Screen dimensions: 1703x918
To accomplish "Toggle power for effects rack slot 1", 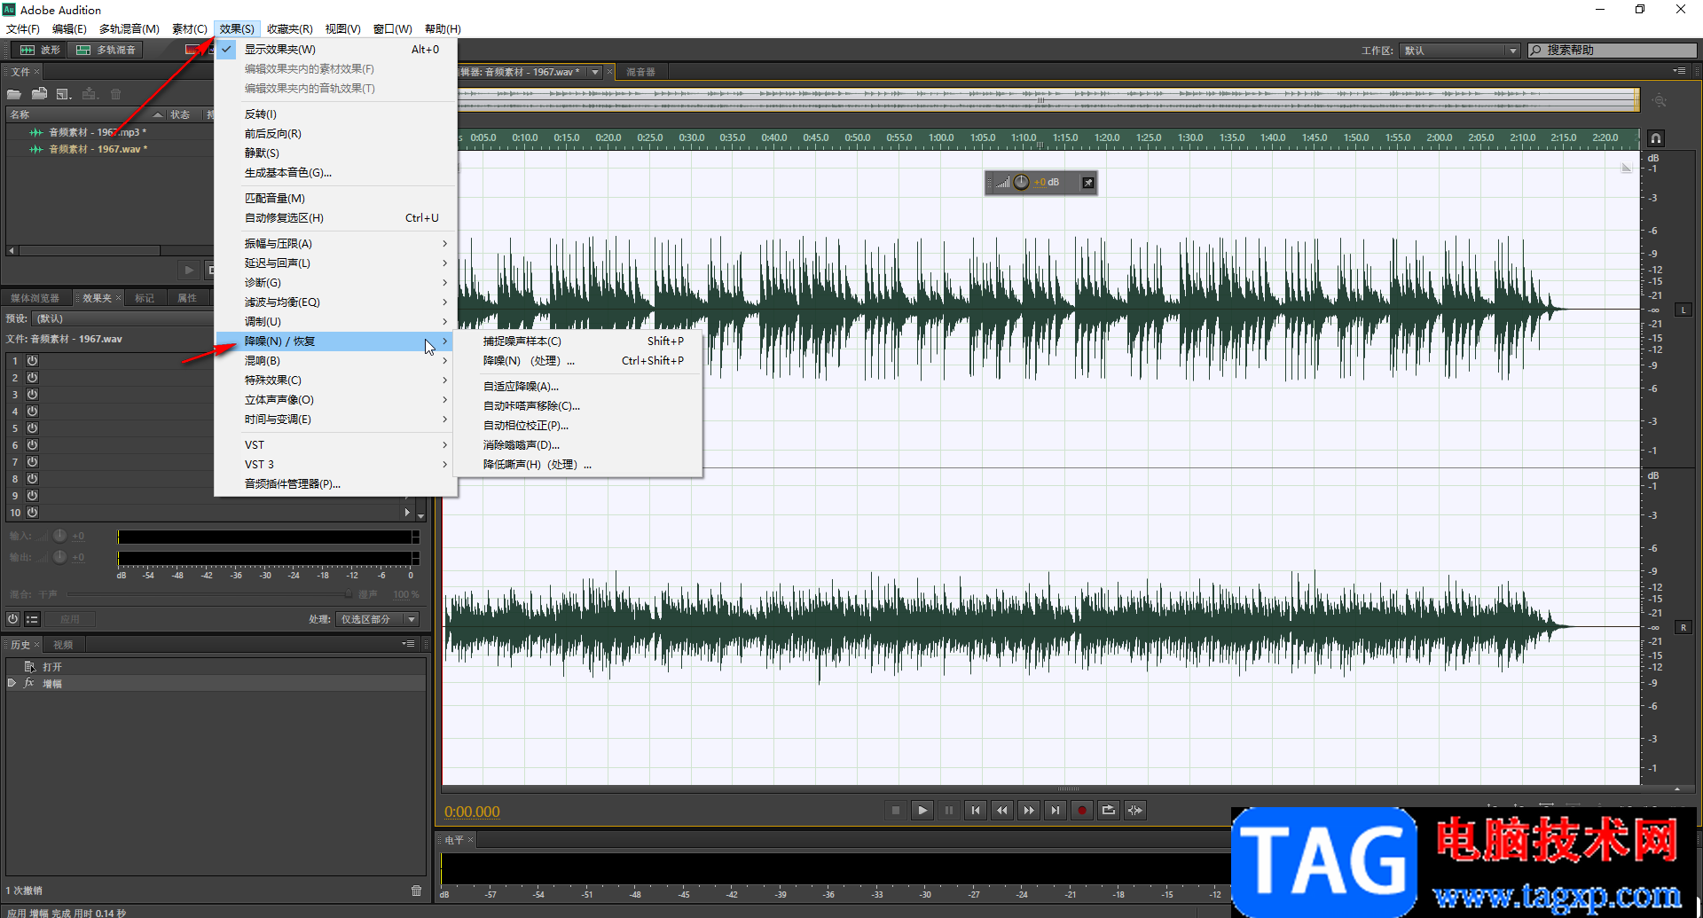I will tap(32, 361).
